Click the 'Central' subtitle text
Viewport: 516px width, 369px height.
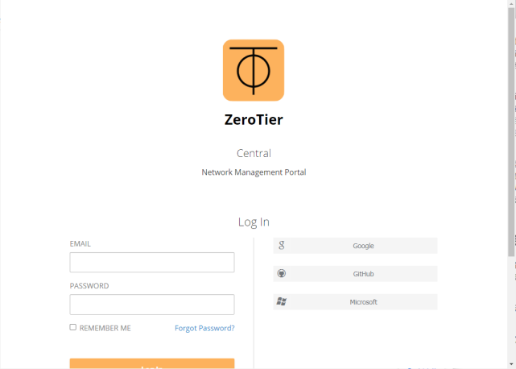coord(254,153)
